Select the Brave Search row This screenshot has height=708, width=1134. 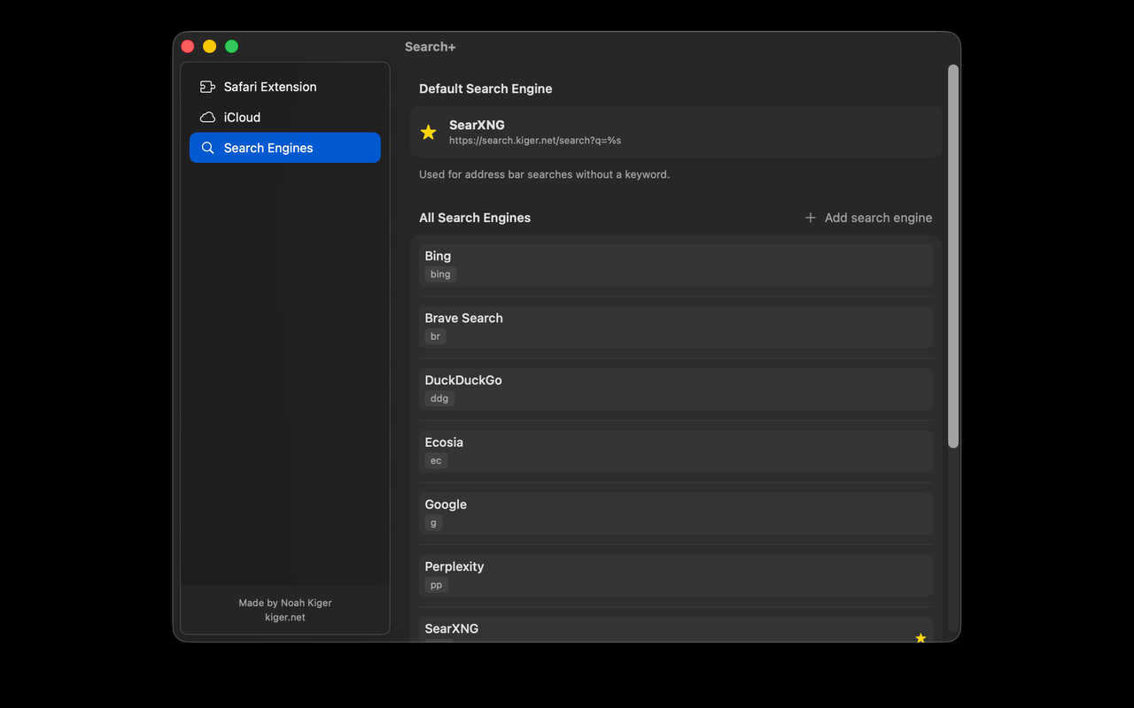pyautogui.click(x=676, y=327)
